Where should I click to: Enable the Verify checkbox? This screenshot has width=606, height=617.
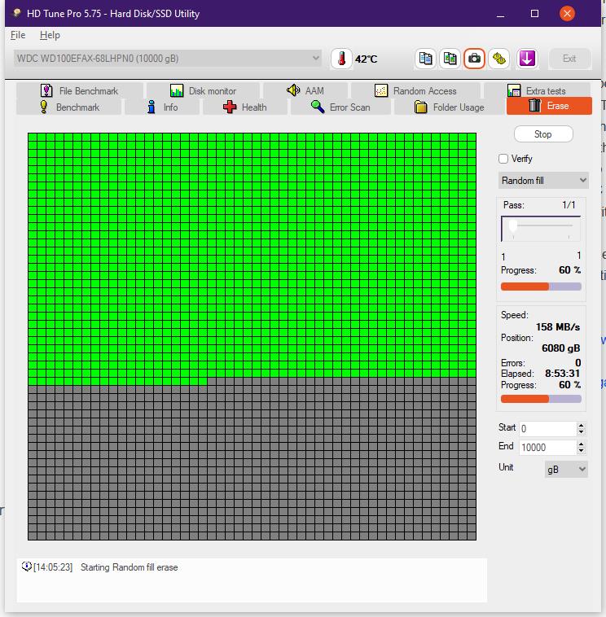point(503,159)
